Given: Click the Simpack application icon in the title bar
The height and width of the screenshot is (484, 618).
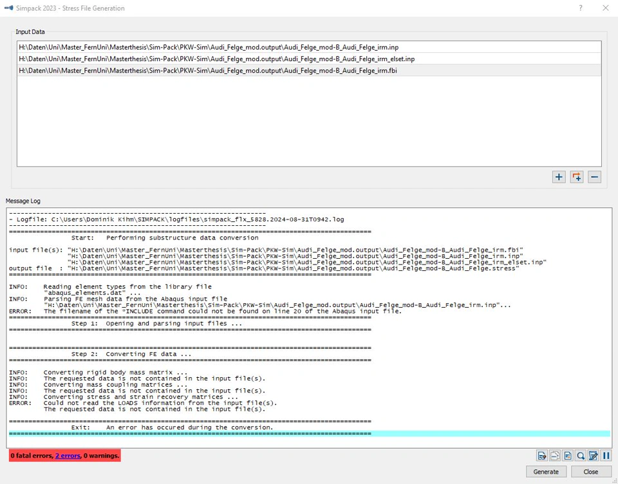Looking at the screenshot, I should pos(8,8).
